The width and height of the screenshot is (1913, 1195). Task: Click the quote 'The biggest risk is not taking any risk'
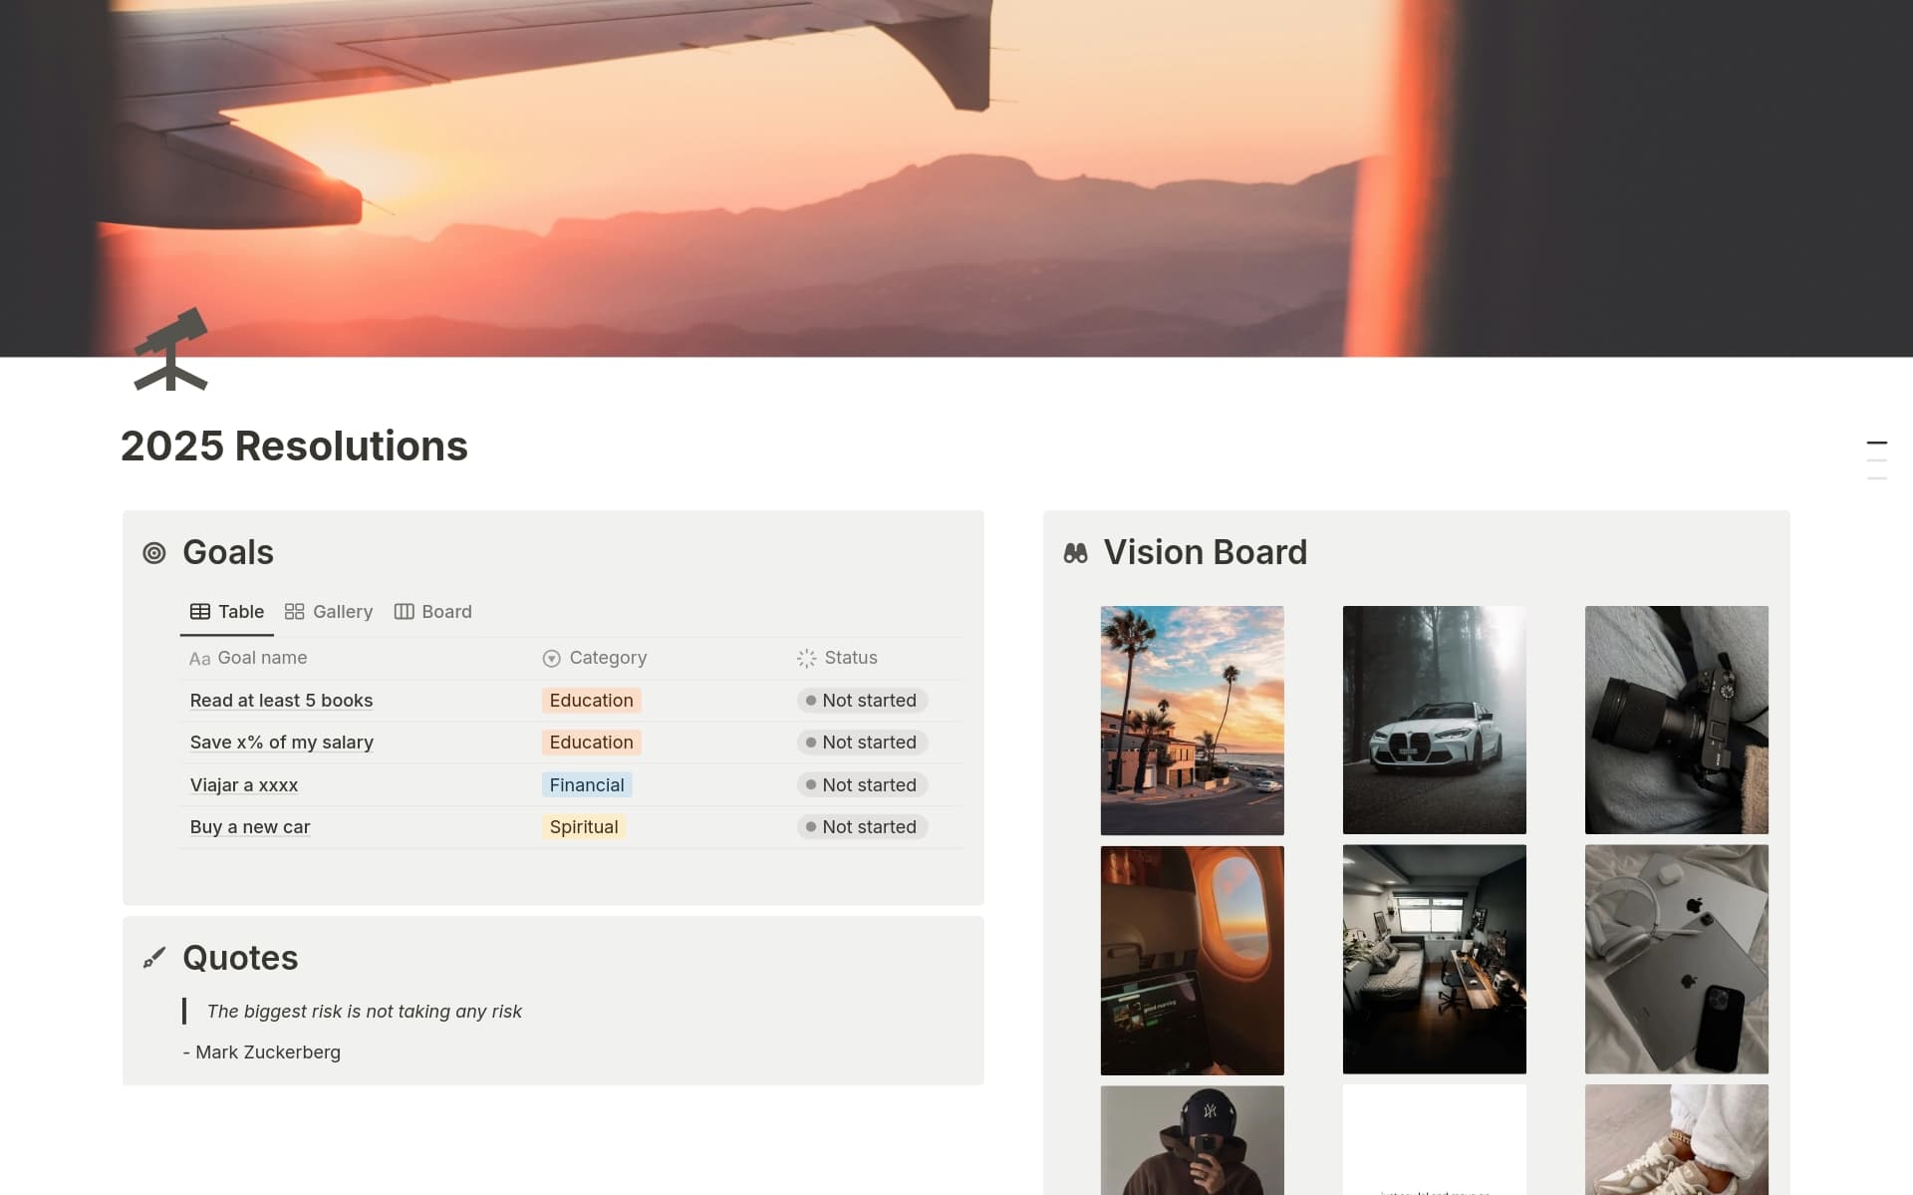coord(364,1012)
